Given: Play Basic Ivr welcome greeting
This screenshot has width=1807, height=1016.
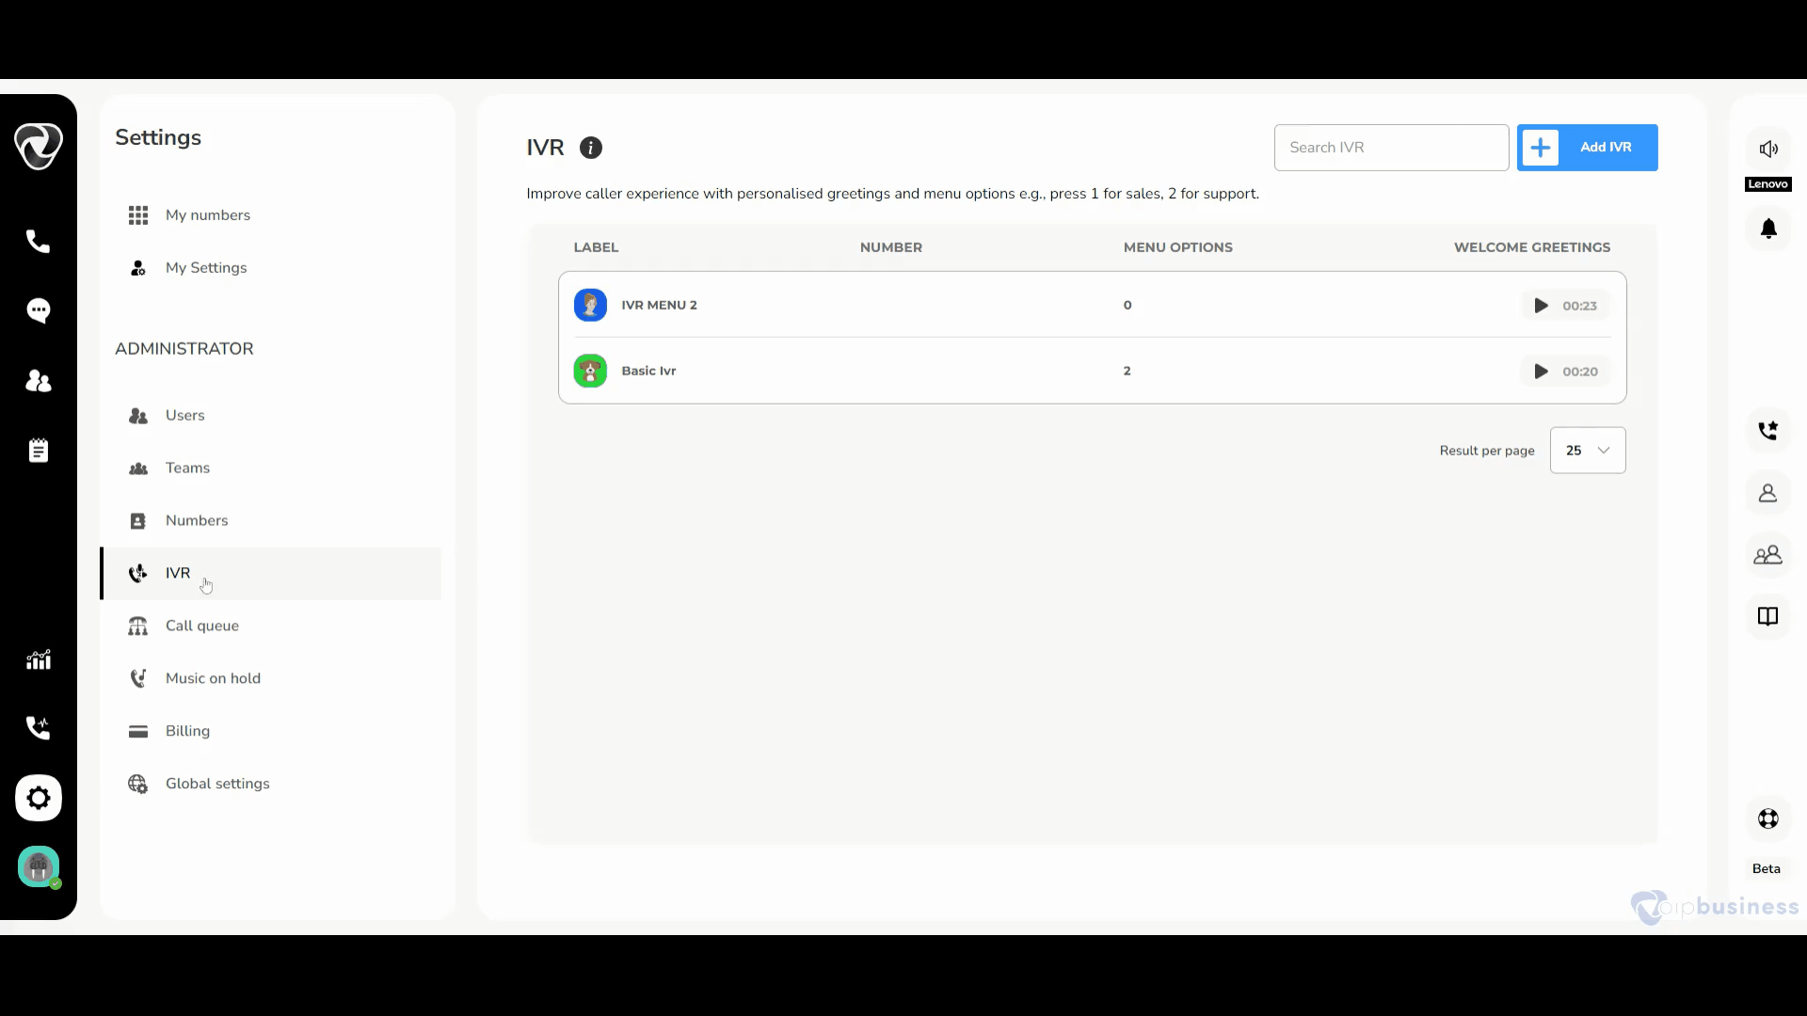Looking at the screenshot, I should (x=1541, y=372).
